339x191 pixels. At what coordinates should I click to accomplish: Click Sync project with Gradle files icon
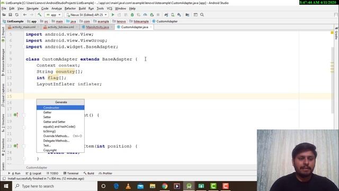[x=166, y=15]
